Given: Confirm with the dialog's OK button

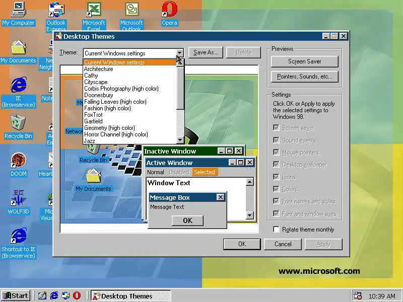Looking at the screenshot, I should click(242, 244).
